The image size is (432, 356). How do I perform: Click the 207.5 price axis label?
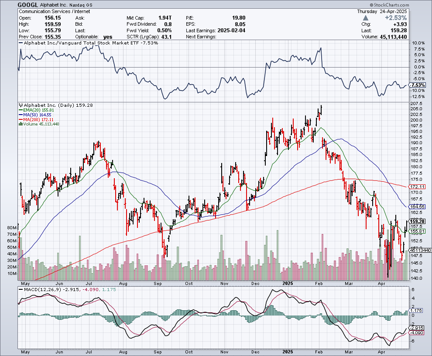416,104
